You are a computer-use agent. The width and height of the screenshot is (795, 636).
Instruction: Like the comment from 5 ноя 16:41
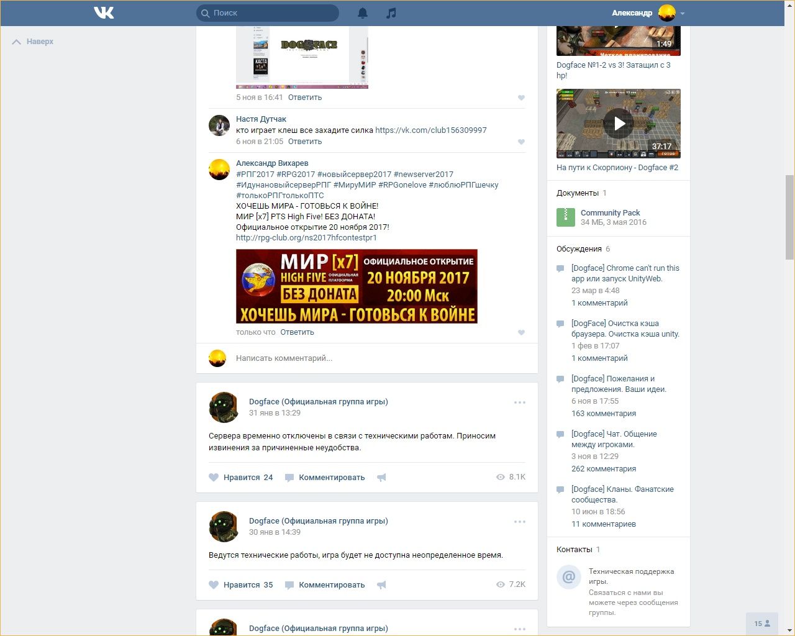pos(521,98)
